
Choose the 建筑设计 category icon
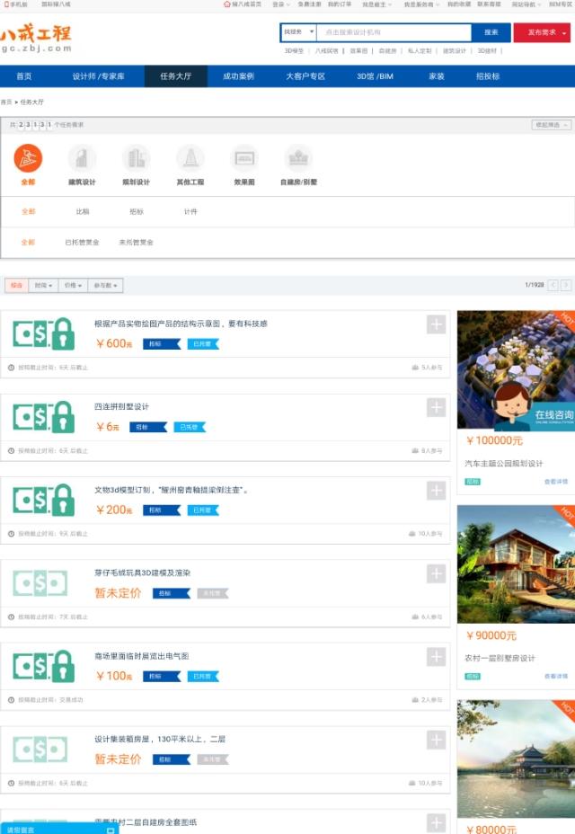(x=82, y=158)
